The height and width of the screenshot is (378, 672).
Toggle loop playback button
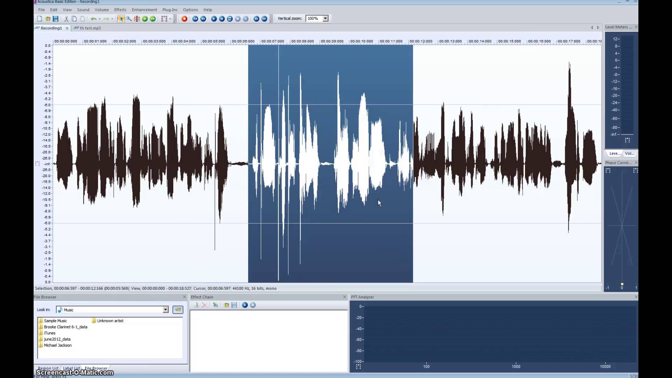[x=230, y=19]
